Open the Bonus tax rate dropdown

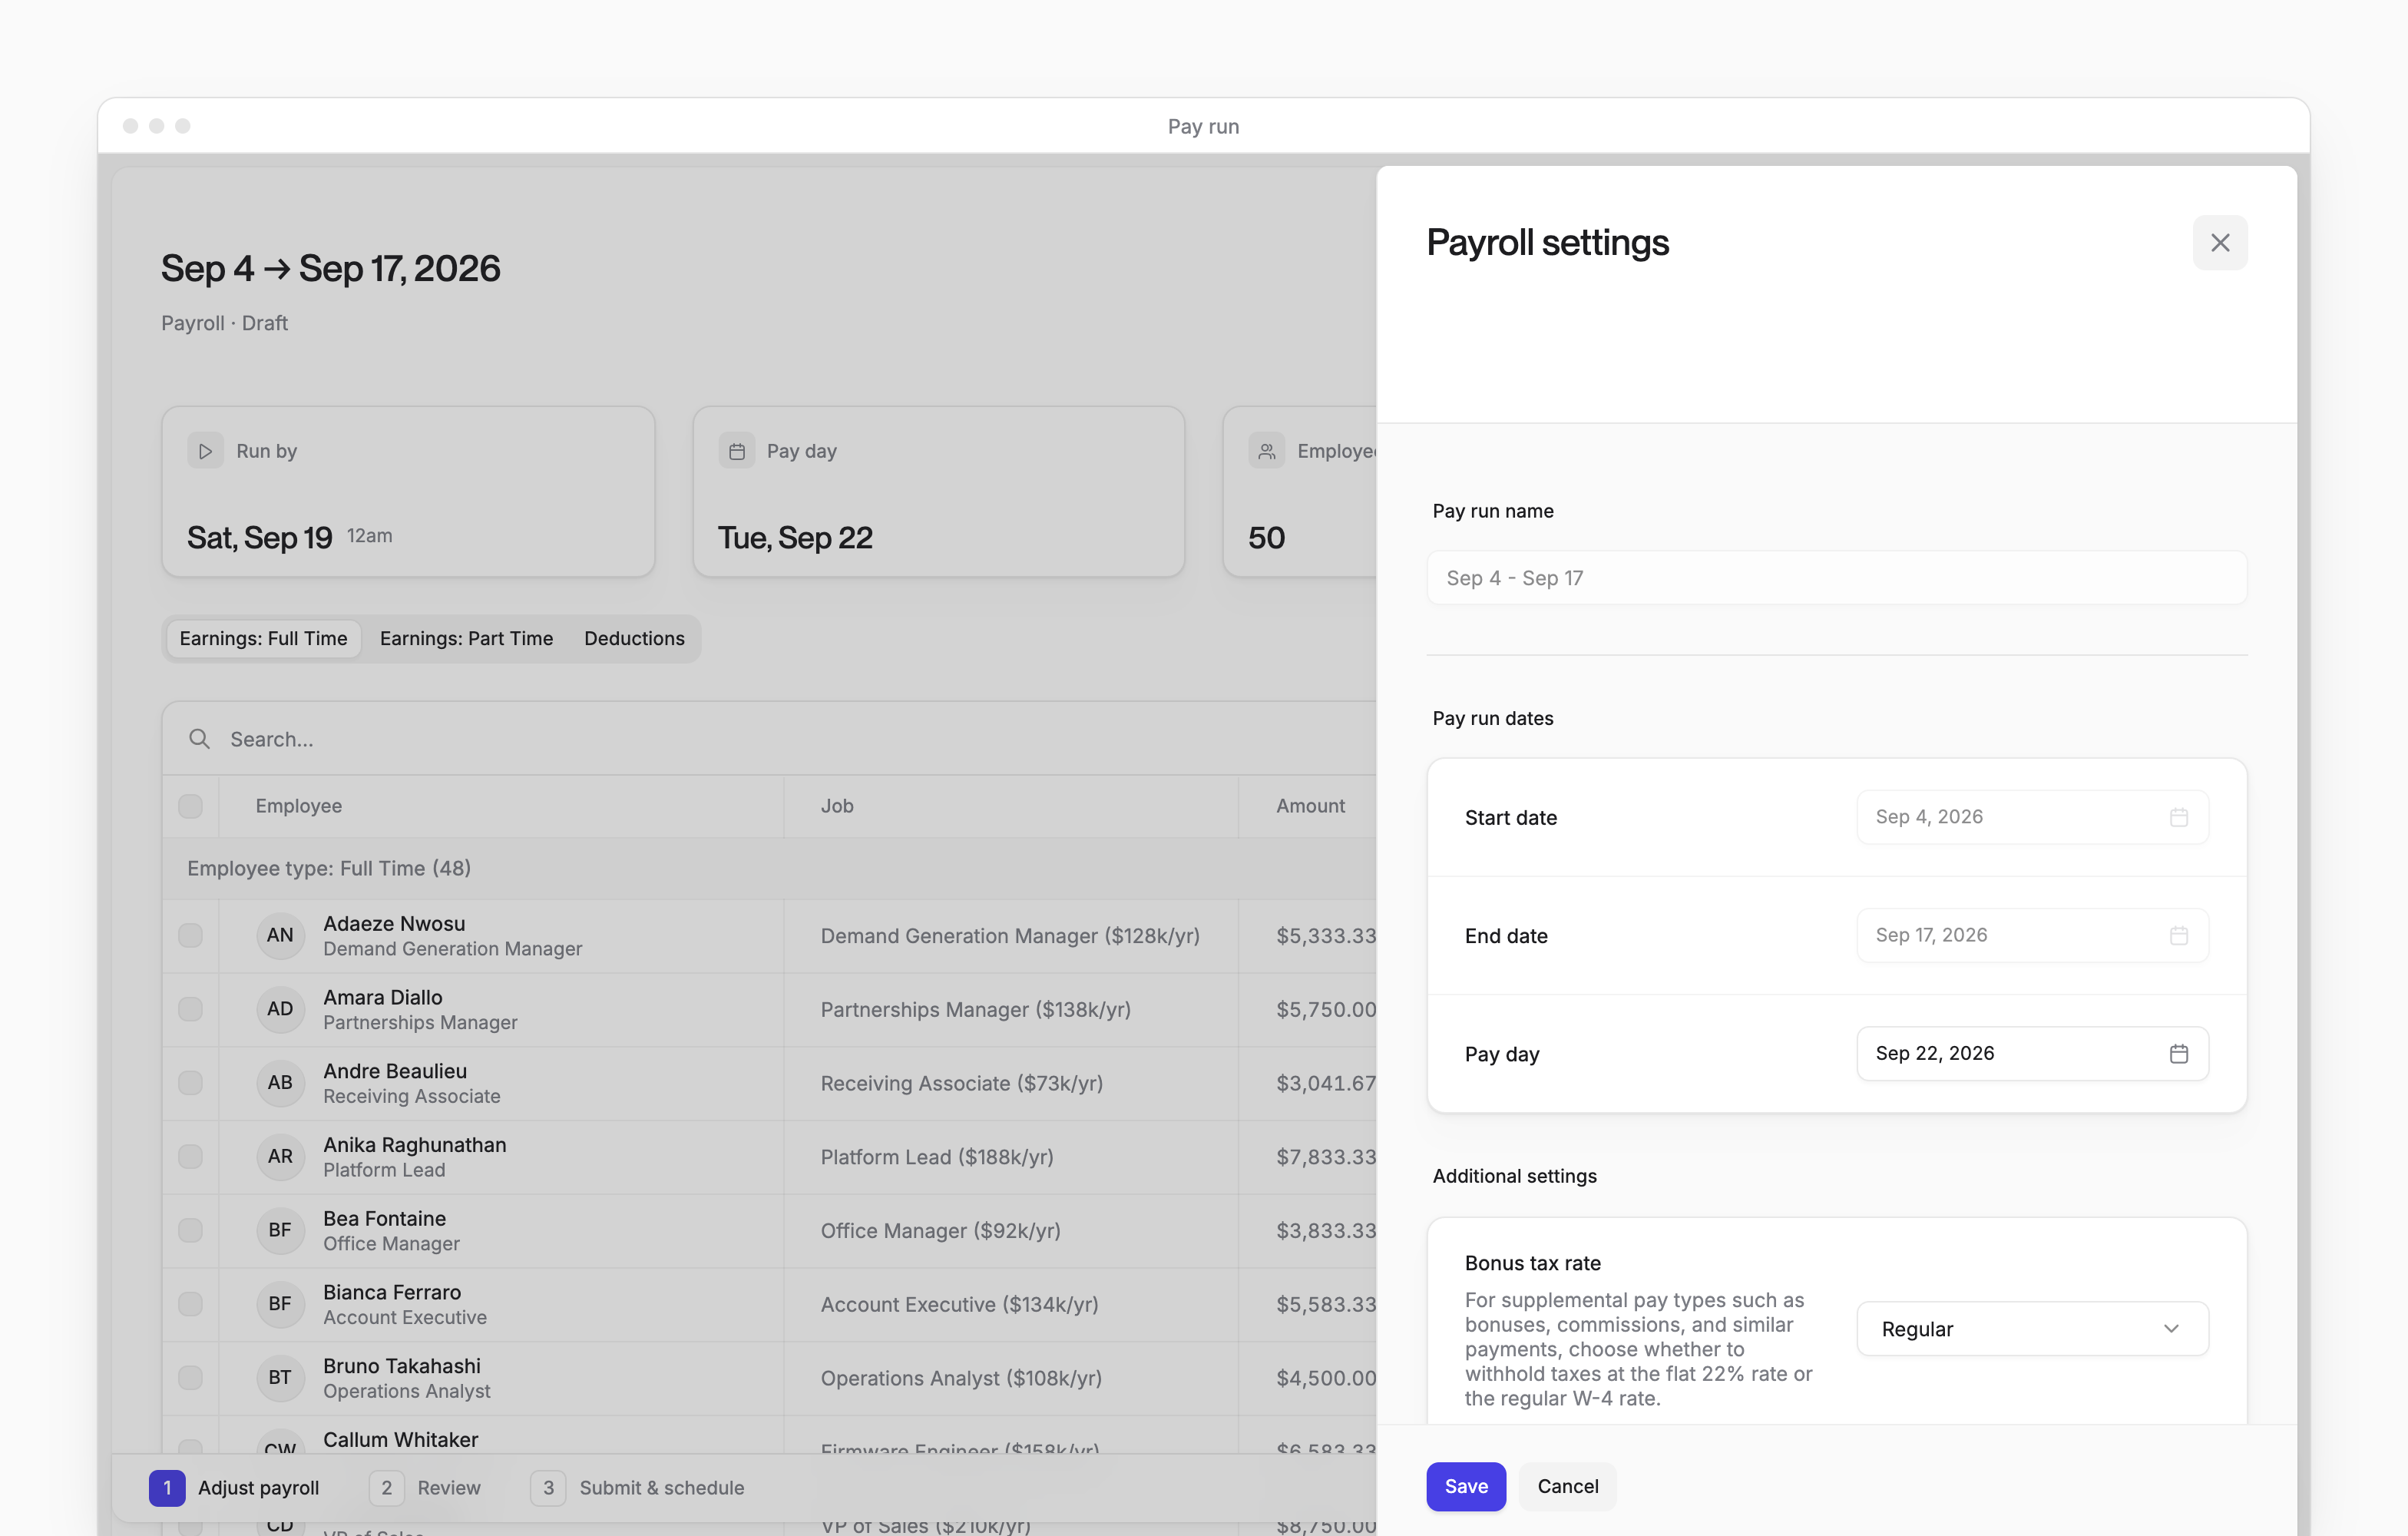[2032, 1329]
